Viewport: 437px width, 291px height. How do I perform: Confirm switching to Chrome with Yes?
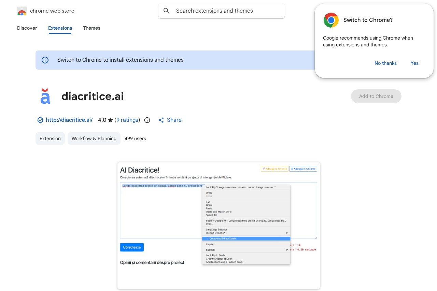(x=414, y=63)
